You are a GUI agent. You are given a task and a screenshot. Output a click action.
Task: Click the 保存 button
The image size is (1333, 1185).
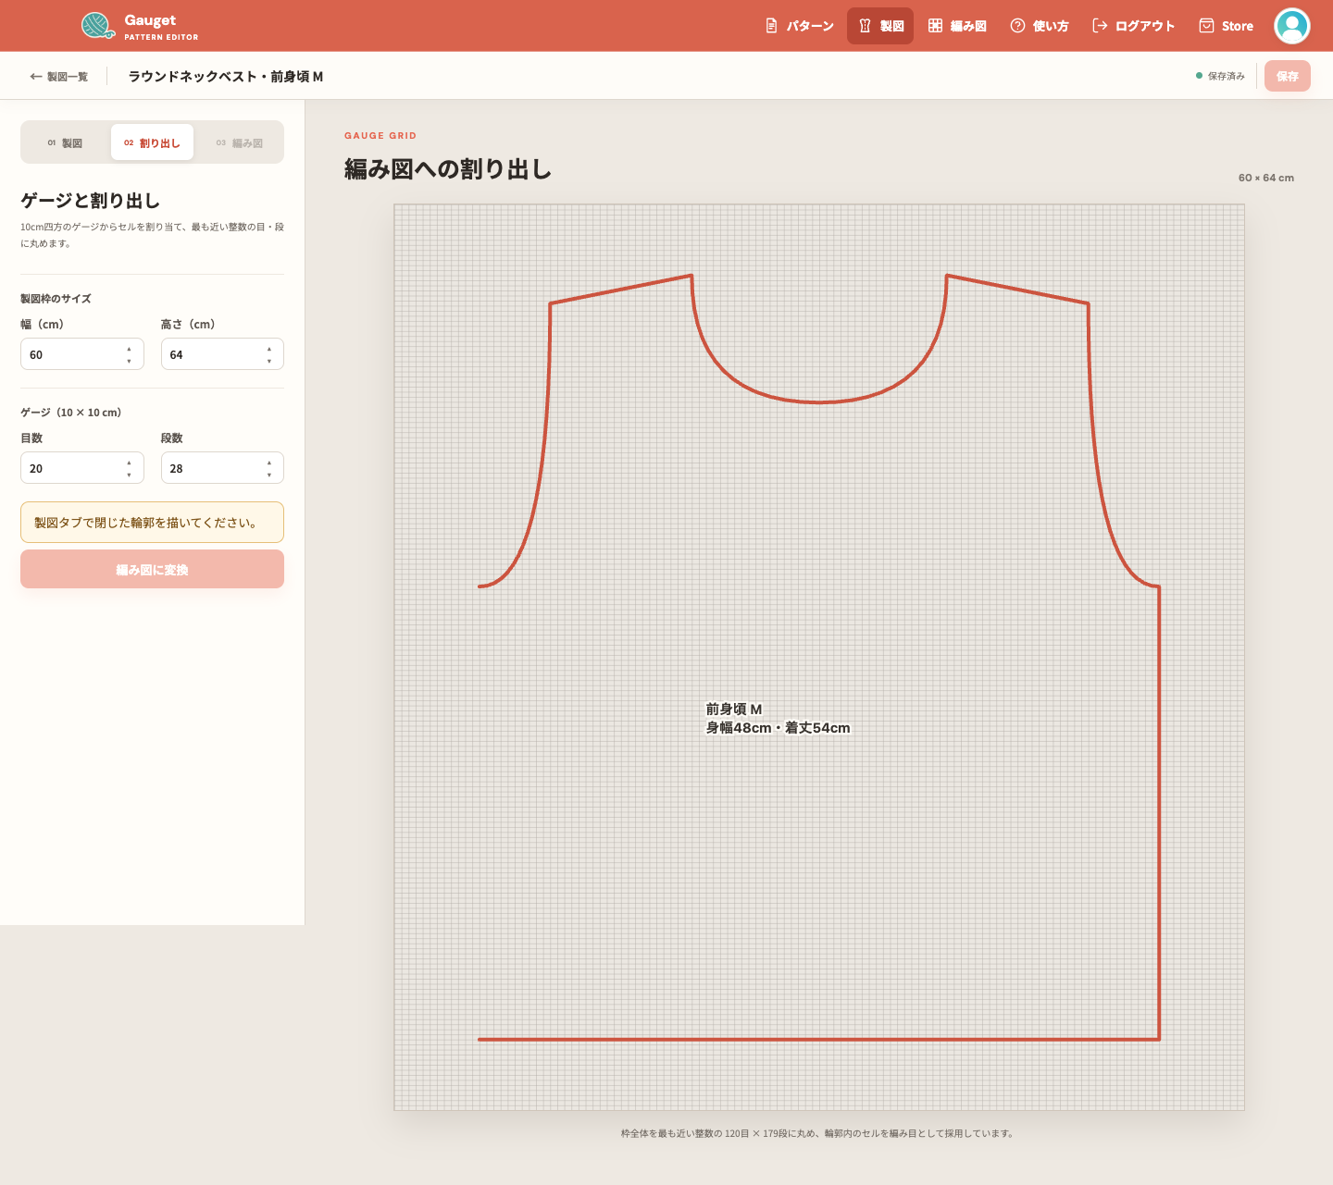tap(1288, 76)
